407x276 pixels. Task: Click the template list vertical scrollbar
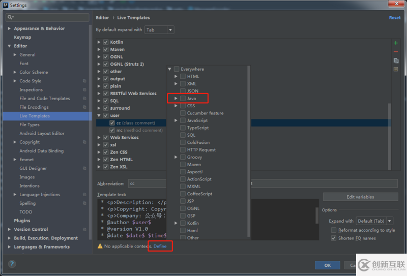(389, 137)
